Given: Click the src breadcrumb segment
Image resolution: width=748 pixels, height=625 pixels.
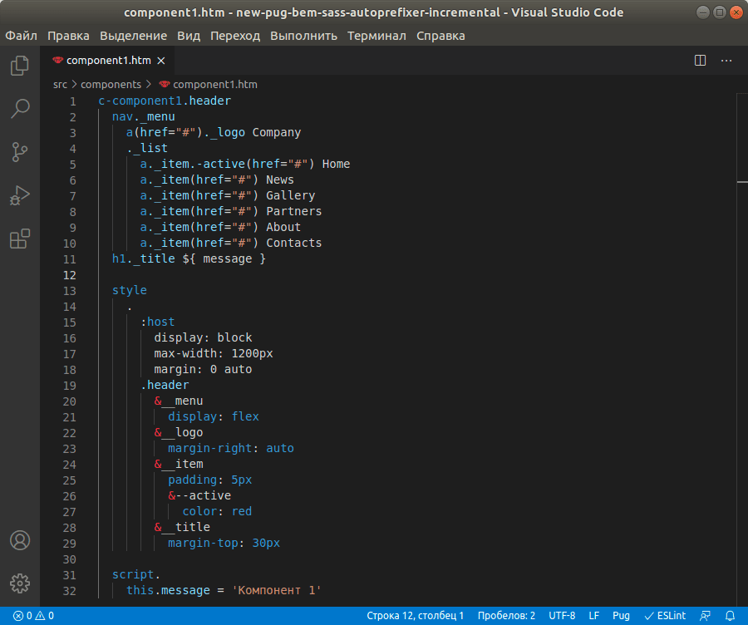Looking at the screenshot, I should [x=60, y=85].
